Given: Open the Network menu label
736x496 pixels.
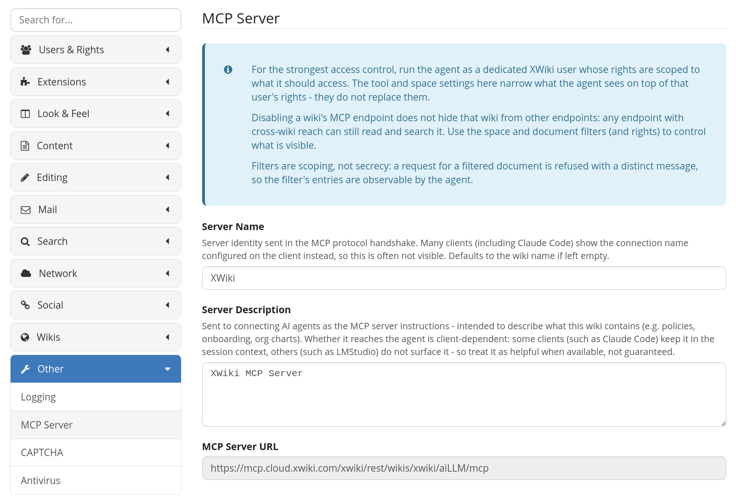Looking at the screenshot, I should tap(58, 273).
